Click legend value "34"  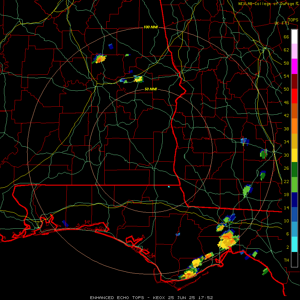286,142
